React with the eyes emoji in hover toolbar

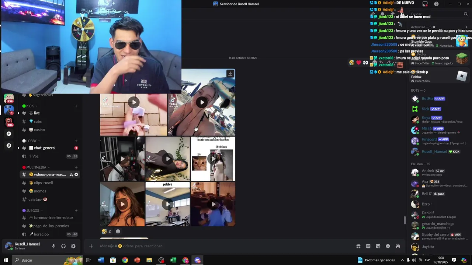click(365, 63)
